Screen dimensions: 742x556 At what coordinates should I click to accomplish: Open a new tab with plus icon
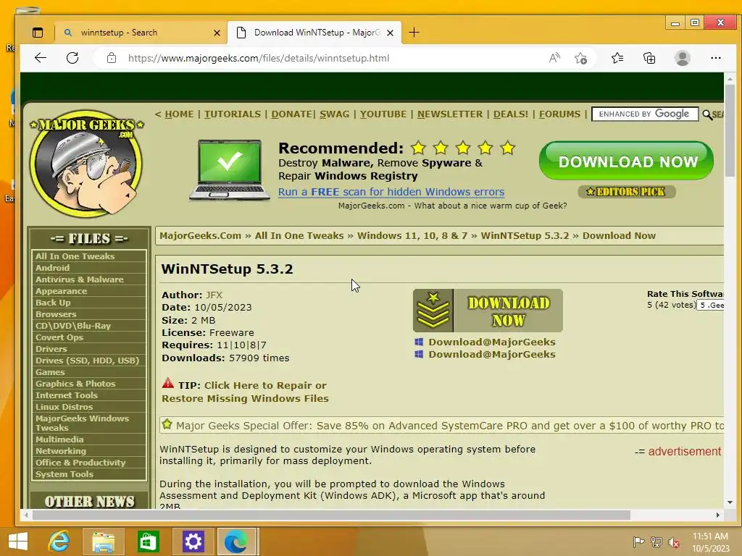pyautogui.click(x=414, y=32)
